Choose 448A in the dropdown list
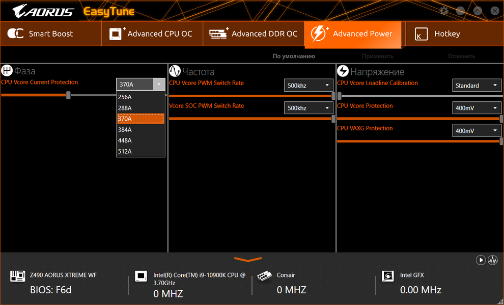This screenshot has height=305, width=504. tap(141, 141)
